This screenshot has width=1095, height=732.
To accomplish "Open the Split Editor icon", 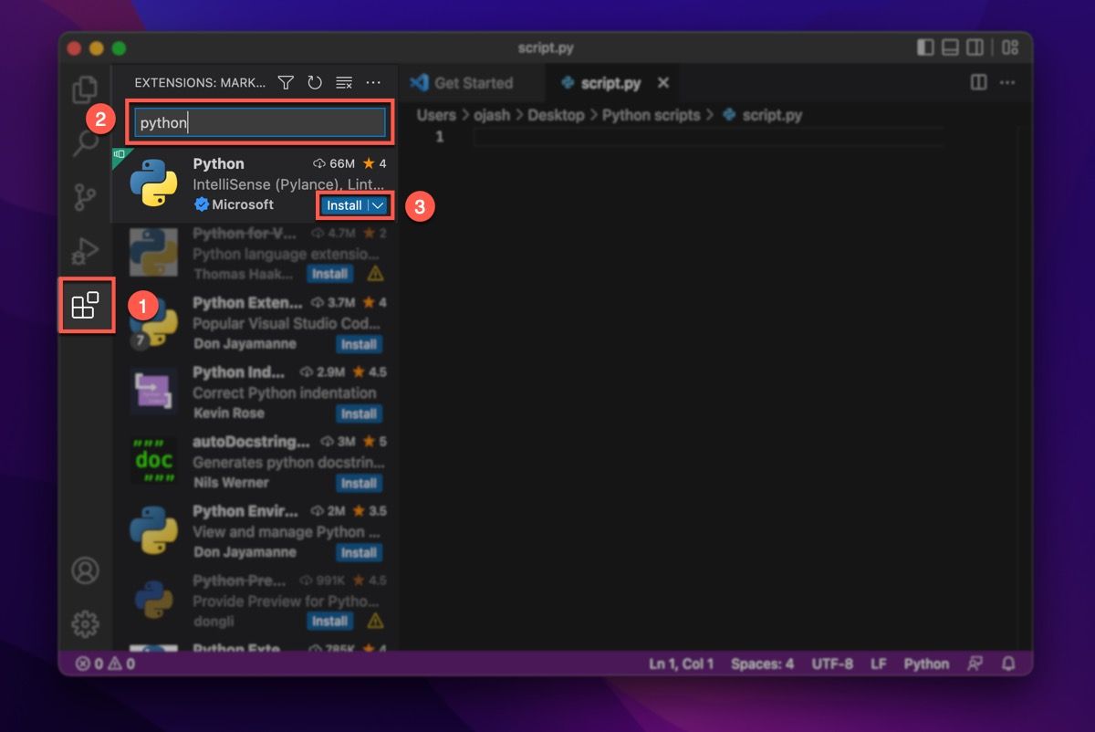I will (977, 82).
